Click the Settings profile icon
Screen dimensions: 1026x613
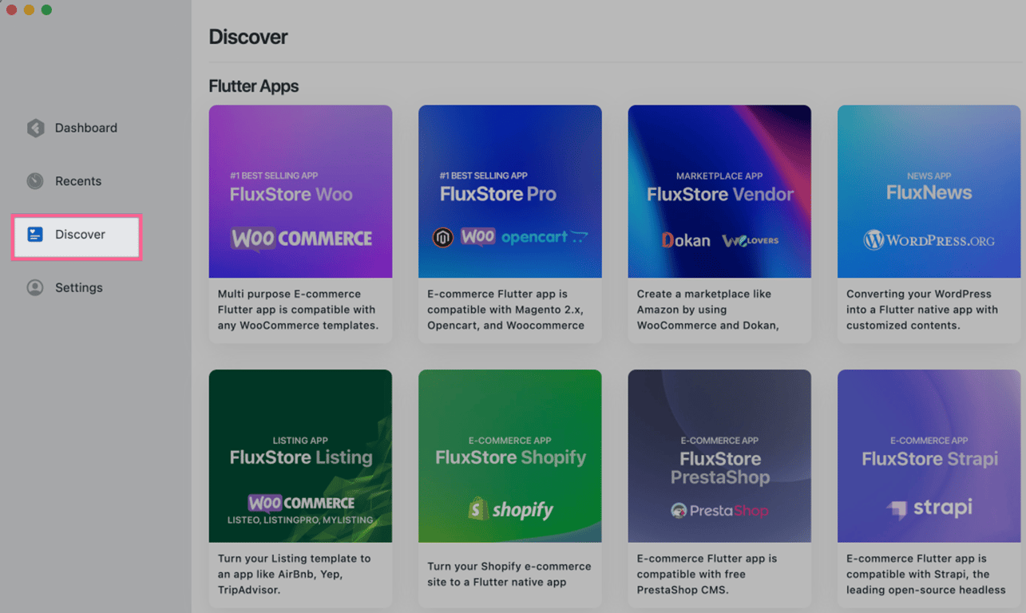click(x=35, y=288)
